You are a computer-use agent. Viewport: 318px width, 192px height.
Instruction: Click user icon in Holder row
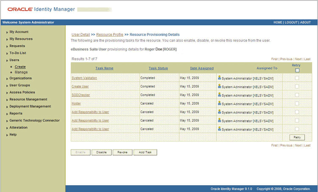point(219,103)
